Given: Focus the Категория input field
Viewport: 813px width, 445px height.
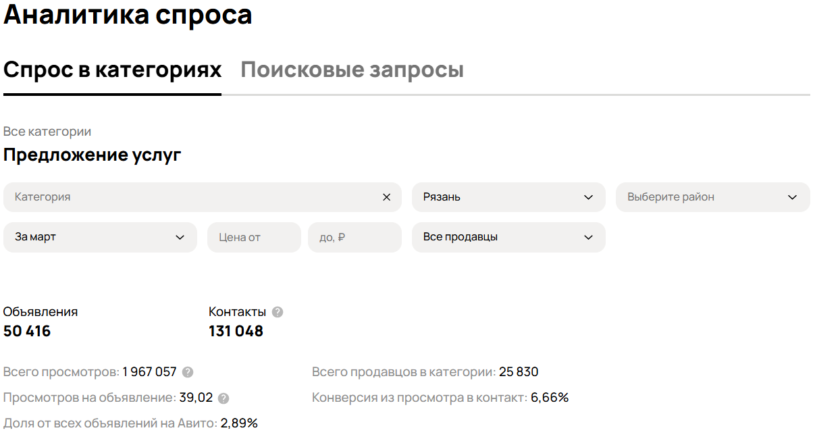Looking at the screenshot, I should [x=189, y=197].
